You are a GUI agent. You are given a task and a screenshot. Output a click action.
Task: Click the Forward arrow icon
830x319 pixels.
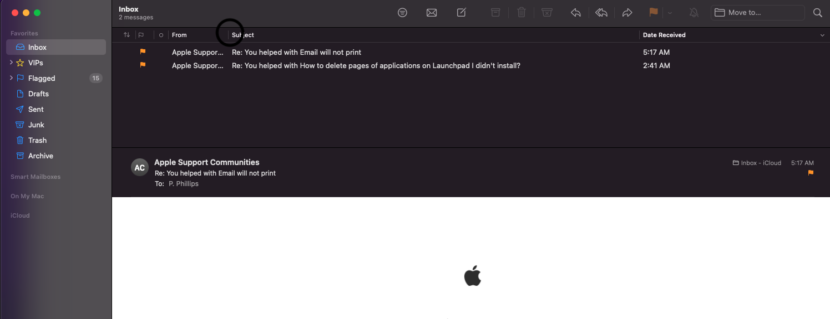[627, 13]
